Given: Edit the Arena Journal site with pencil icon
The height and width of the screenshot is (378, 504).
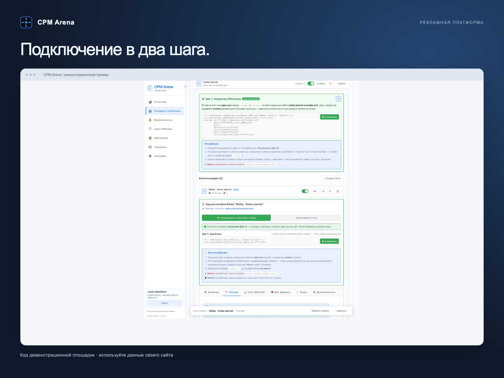Looking at the screenshot, I should pos(330,83).
